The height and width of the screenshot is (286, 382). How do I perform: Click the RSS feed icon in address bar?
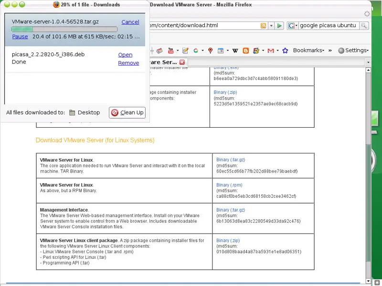point(263,26)
